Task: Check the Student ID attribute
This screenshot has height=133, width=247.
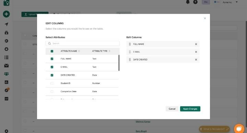Action: tap(52, 83)
